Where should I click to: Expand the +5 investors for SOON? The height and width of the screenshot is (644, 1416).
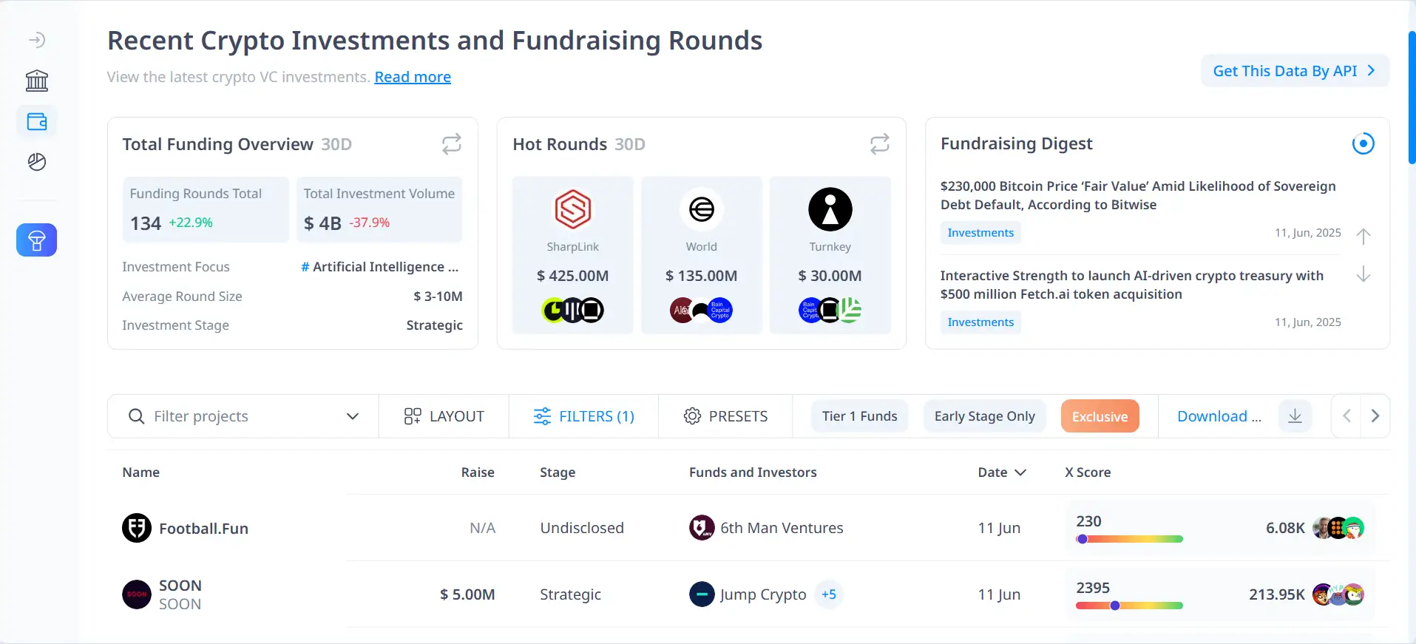[x=829, y=594]
